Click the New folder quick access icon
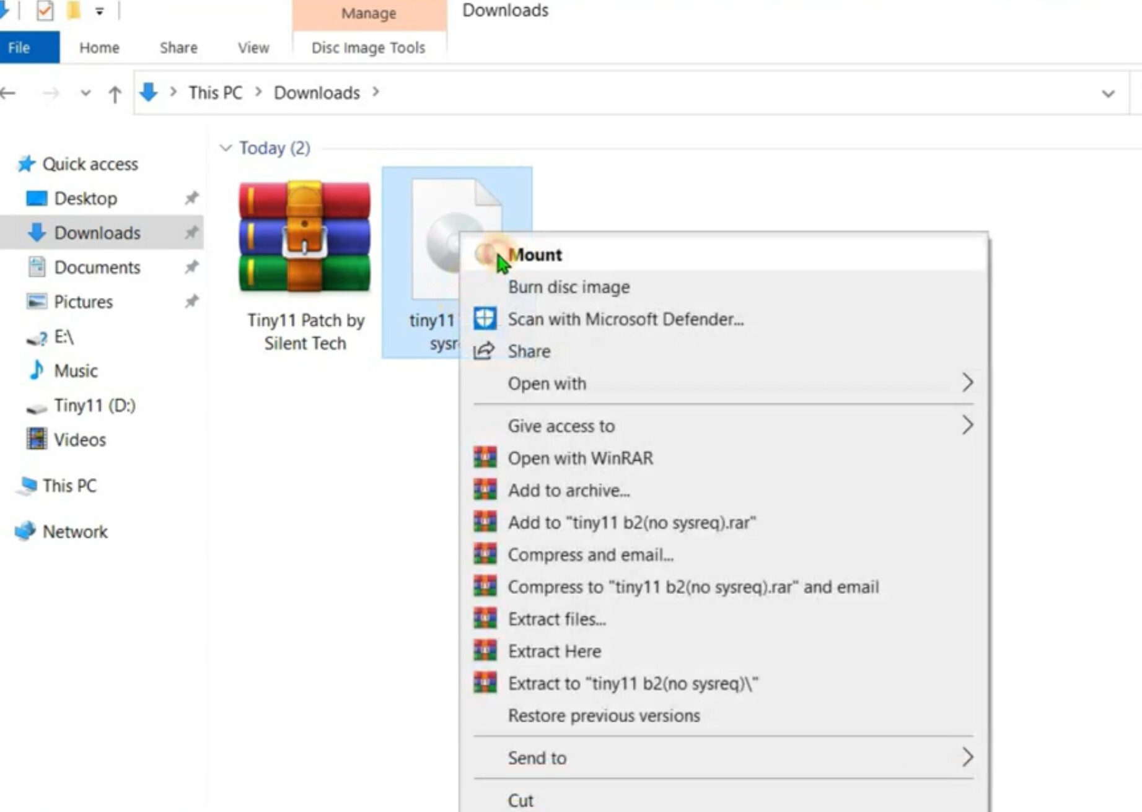Image resolution: width=1142 pixels, height=812 pixels. click(x=74, y=11)
